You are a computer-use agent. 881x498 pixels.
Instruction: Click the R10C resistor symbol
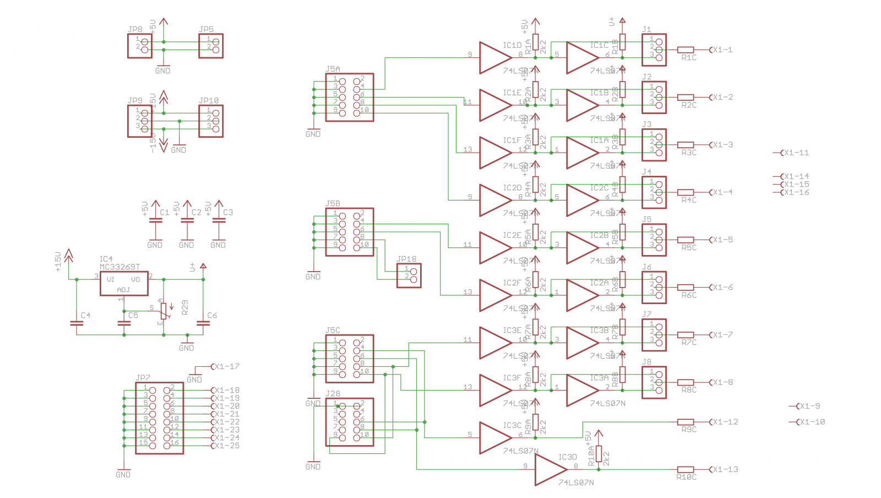pos(685,469)
